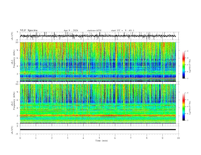Click the red 2 kHz band in ch.2 spectrogram
201x155 pixels.
98,115
